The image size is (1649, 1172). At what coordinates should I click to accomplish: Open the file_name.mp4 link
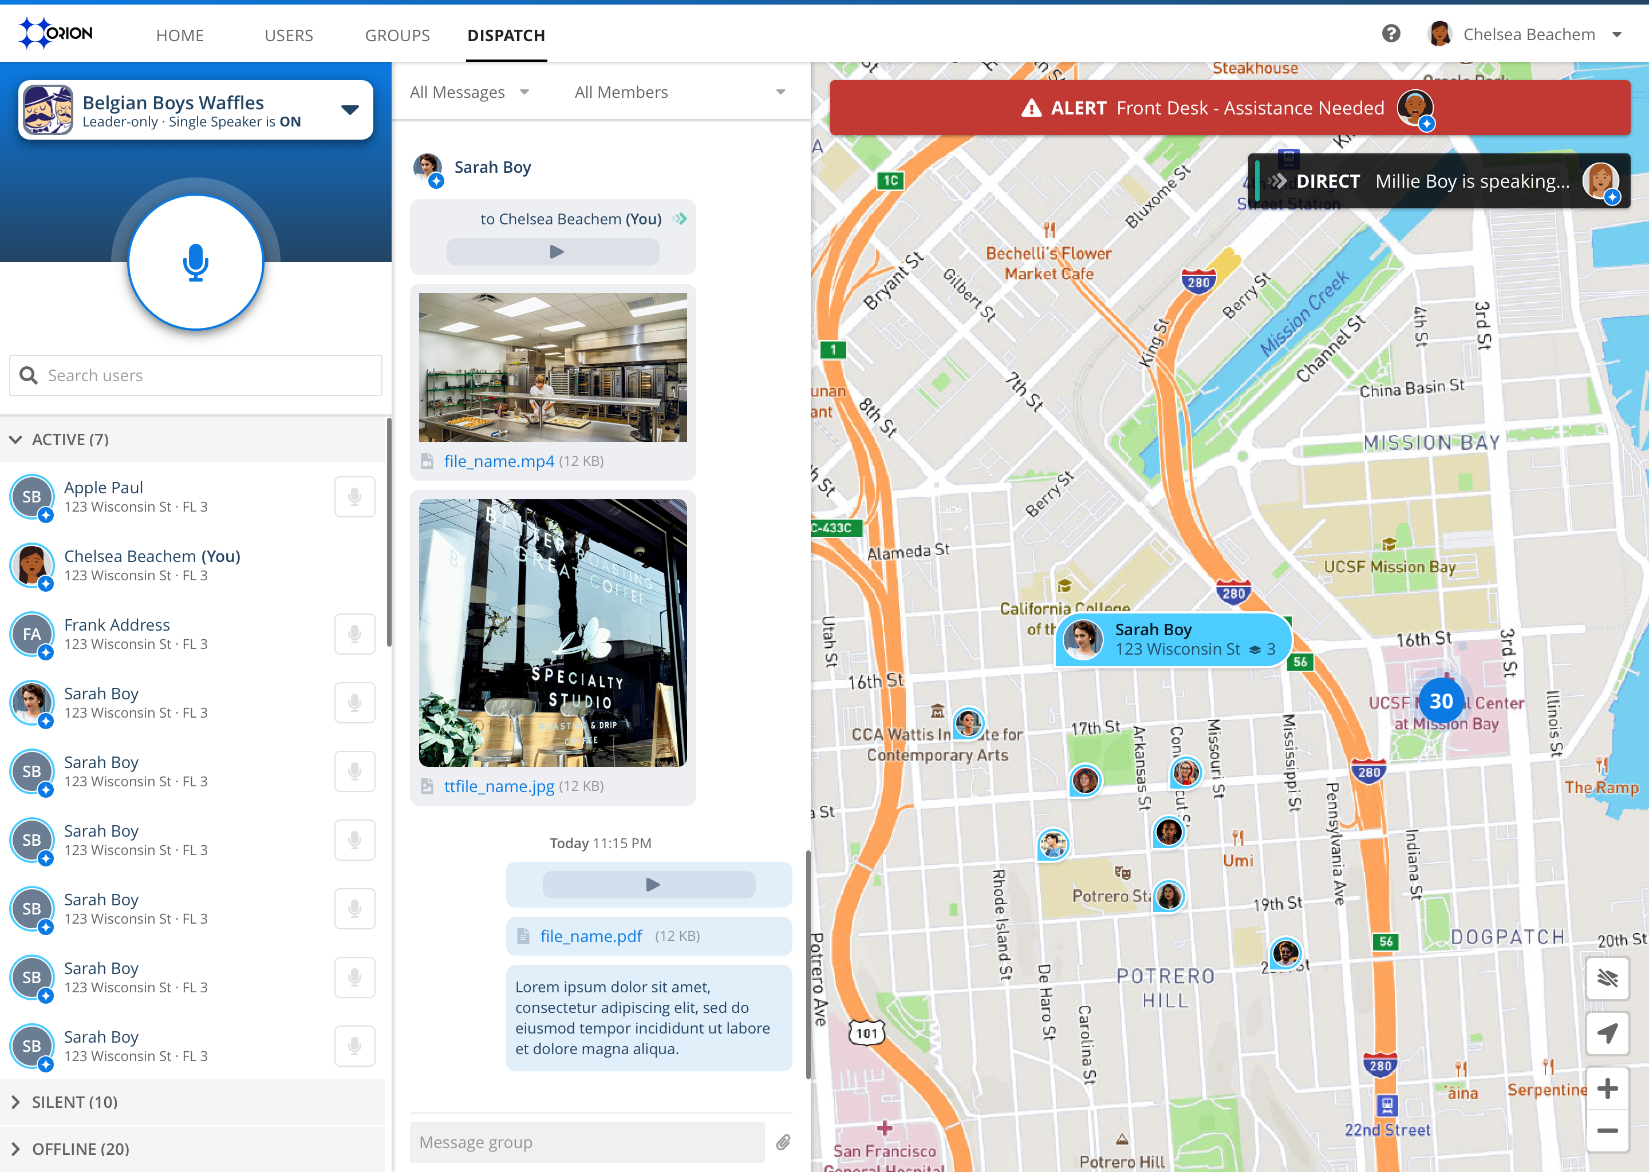499,461
